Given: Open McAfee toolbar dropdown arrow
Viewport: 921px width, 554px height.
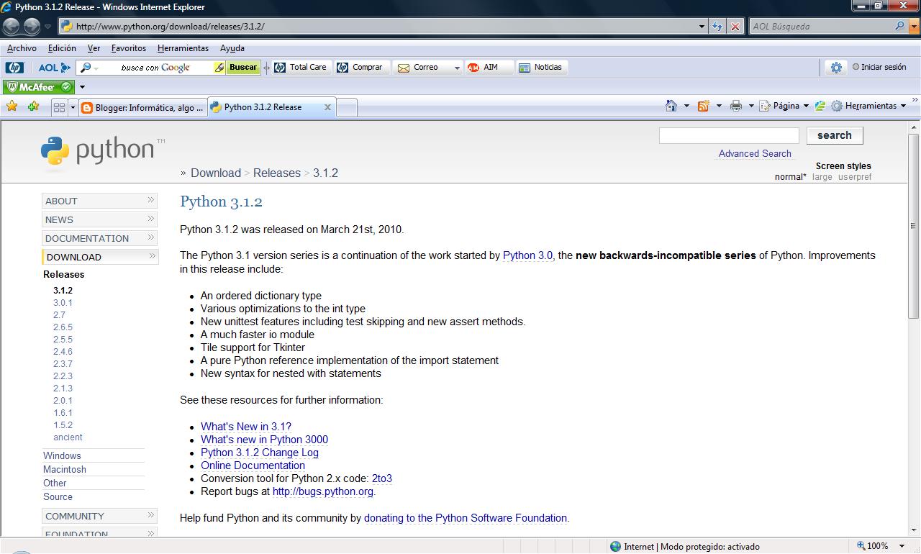Looking at the screenshot, I should (82, 87).
